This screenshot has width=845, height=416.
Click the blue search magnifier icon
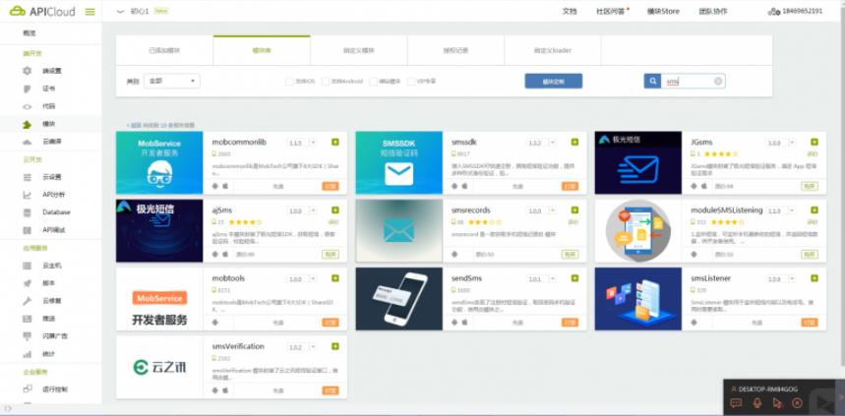pyautogui.click(x=651, y=82)
